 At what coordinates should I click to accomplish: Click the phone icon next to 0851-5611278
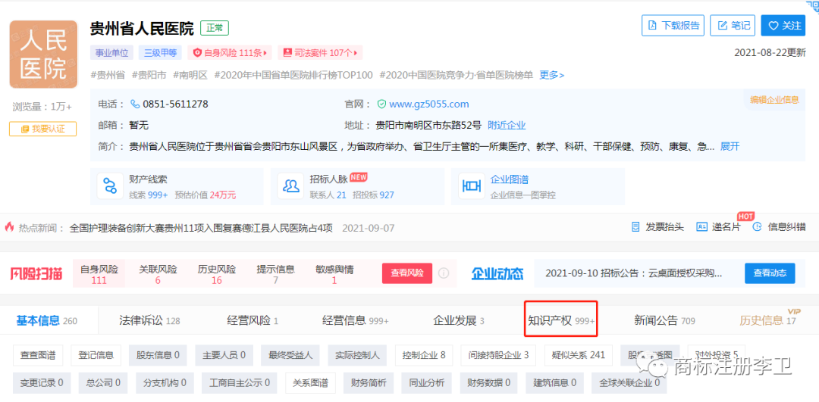pos(135,104)
